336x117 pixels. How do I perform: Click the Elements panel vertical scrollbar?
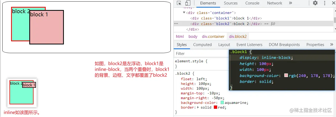[x=334, y=20]
